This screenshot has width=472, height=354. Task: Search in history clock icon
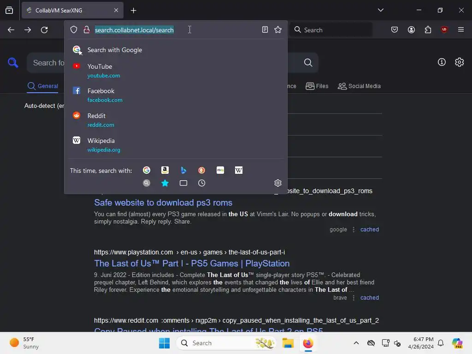click(x=202, y=183)
